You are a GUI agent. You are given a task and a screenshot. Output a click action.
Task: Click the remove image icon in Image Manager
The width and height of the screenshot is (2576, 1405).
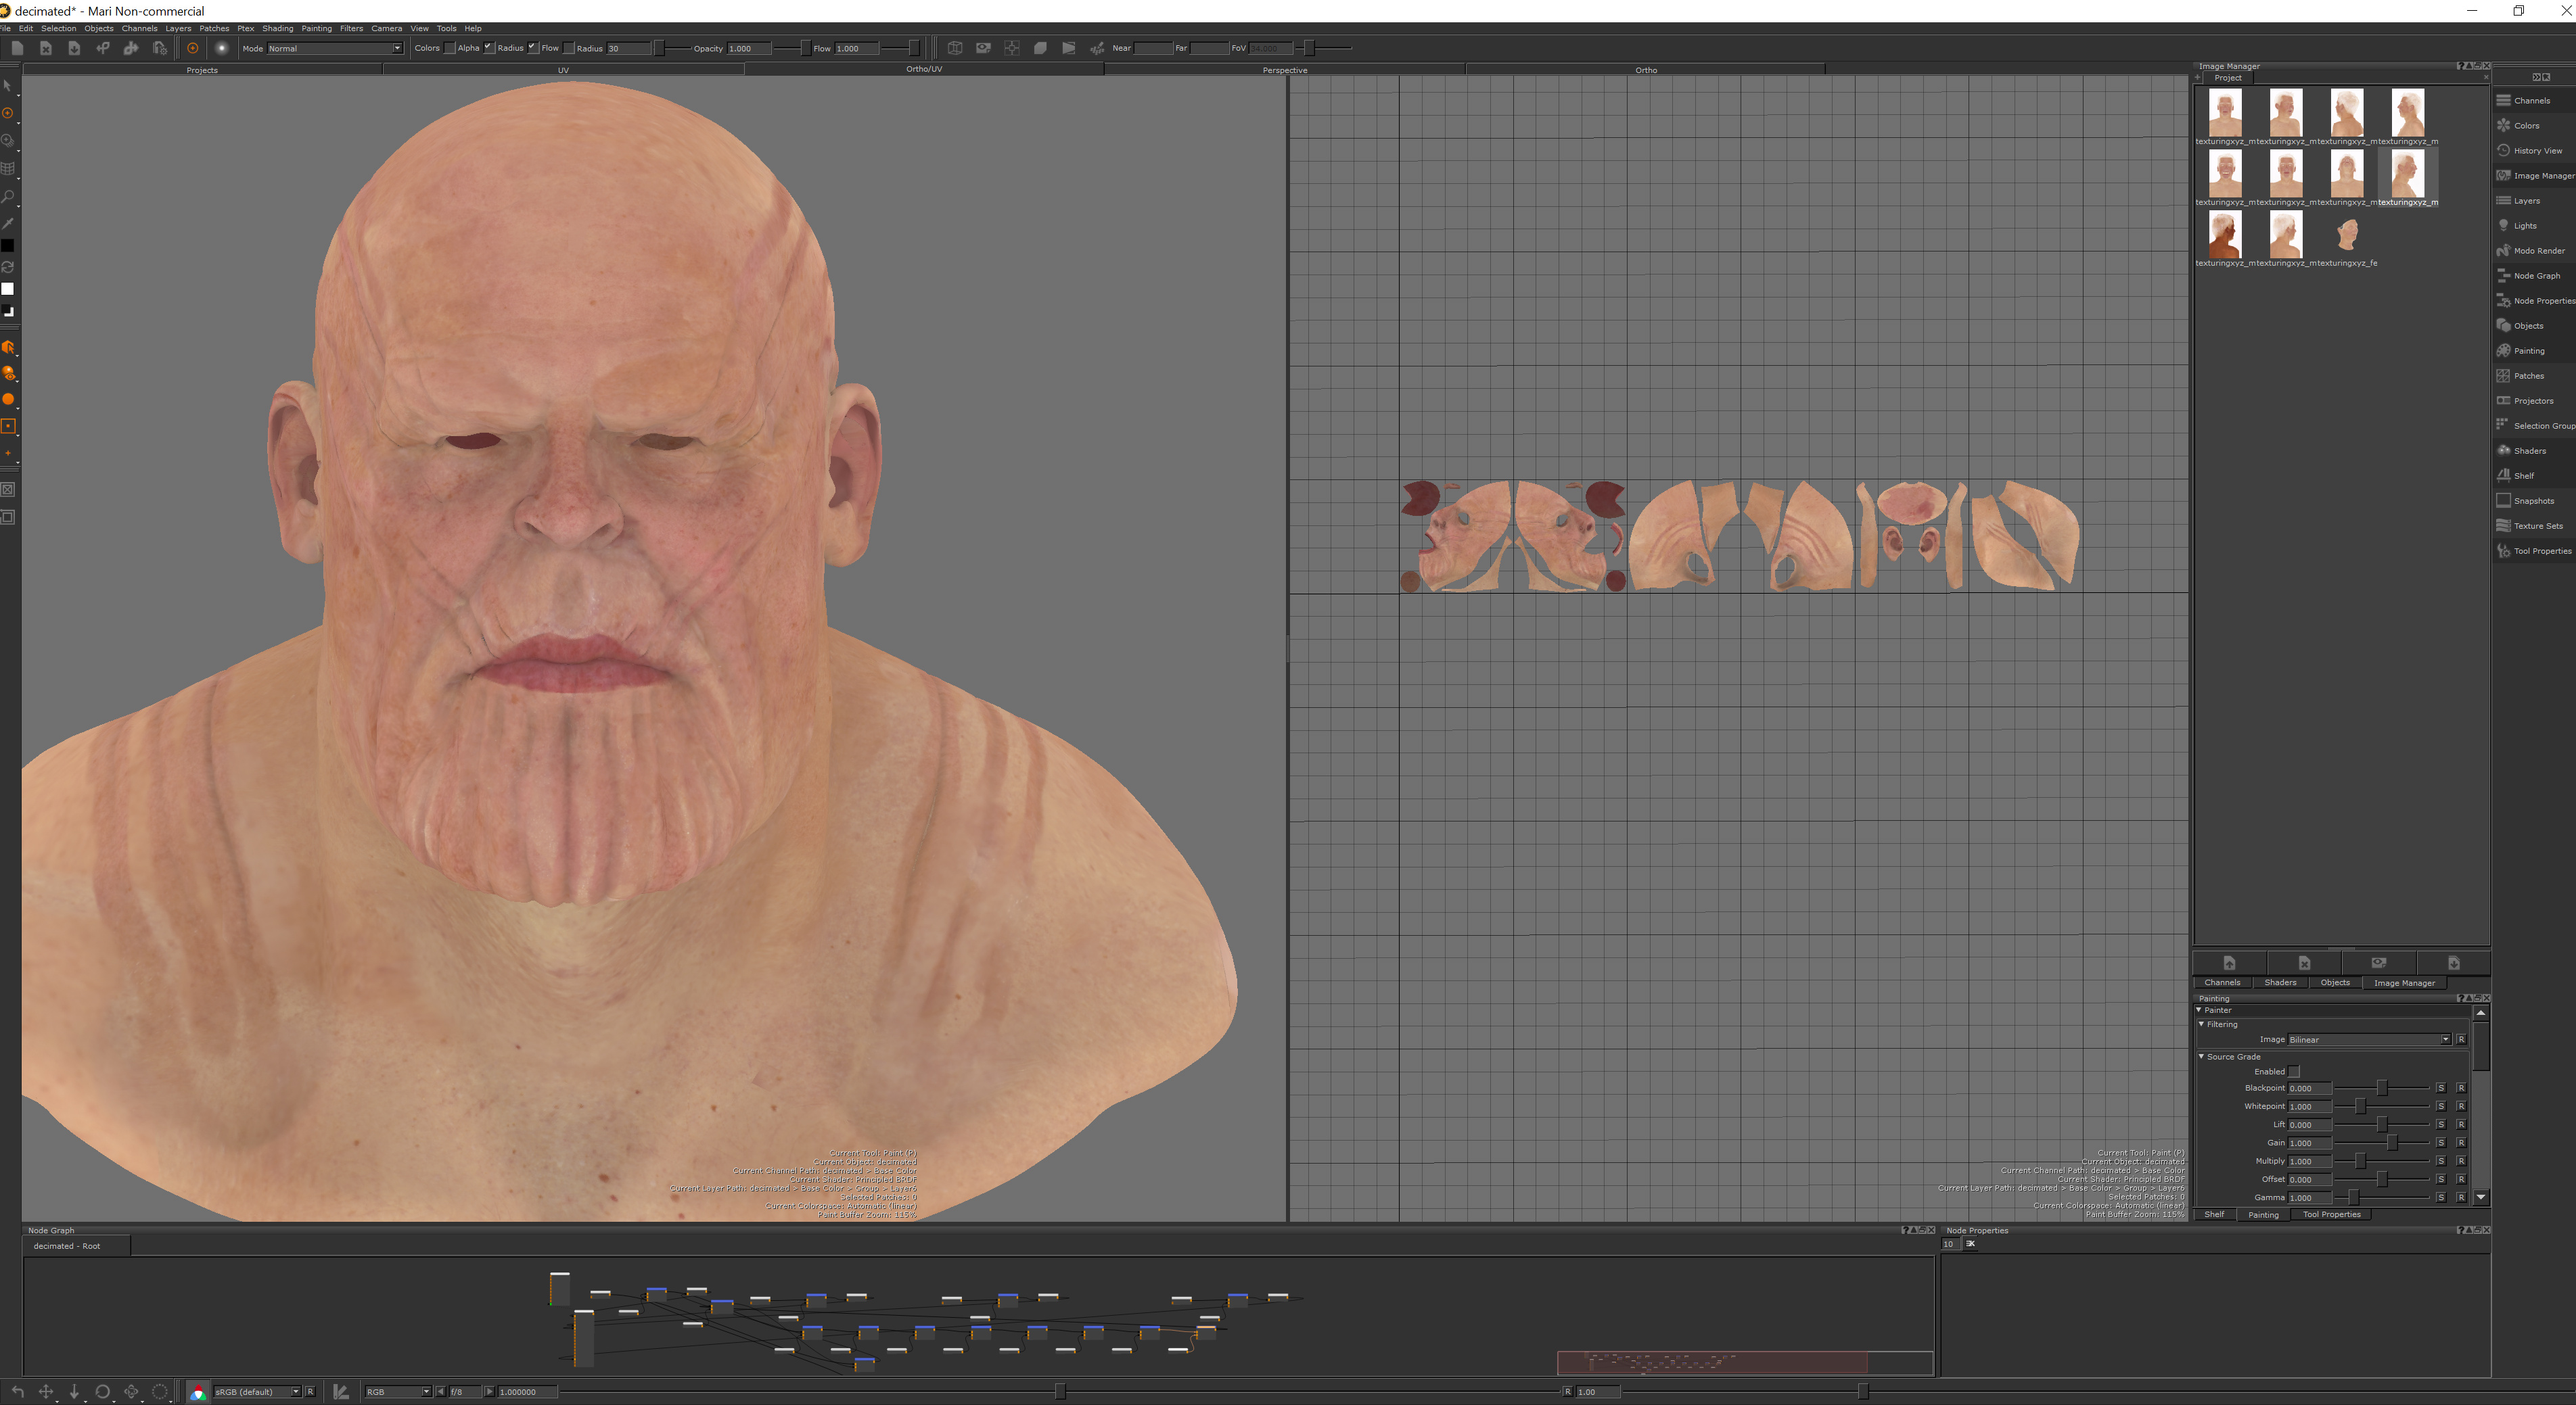tap(2304, 962)
